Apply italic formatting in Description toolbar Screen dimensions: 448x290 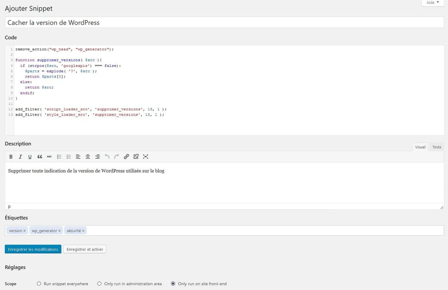click(x=21, y=157)
